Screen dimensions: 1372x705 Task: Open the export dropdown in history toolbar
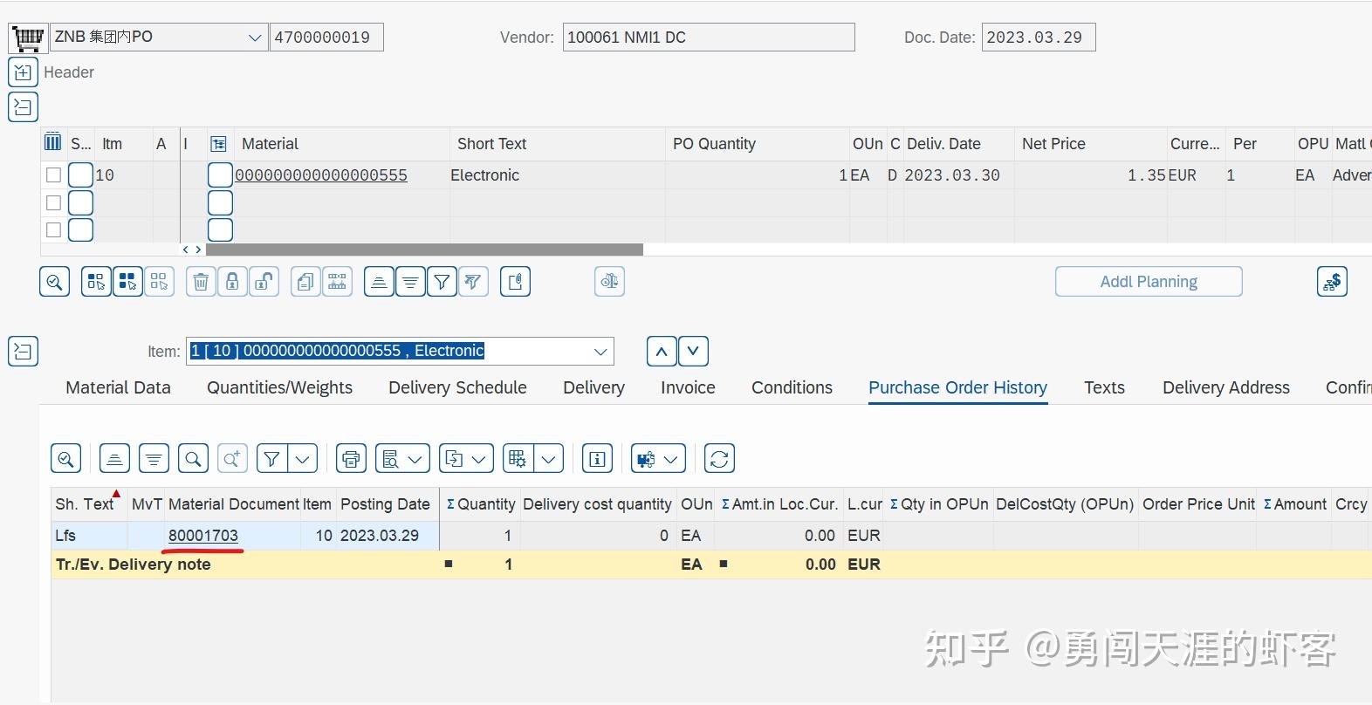466,459
